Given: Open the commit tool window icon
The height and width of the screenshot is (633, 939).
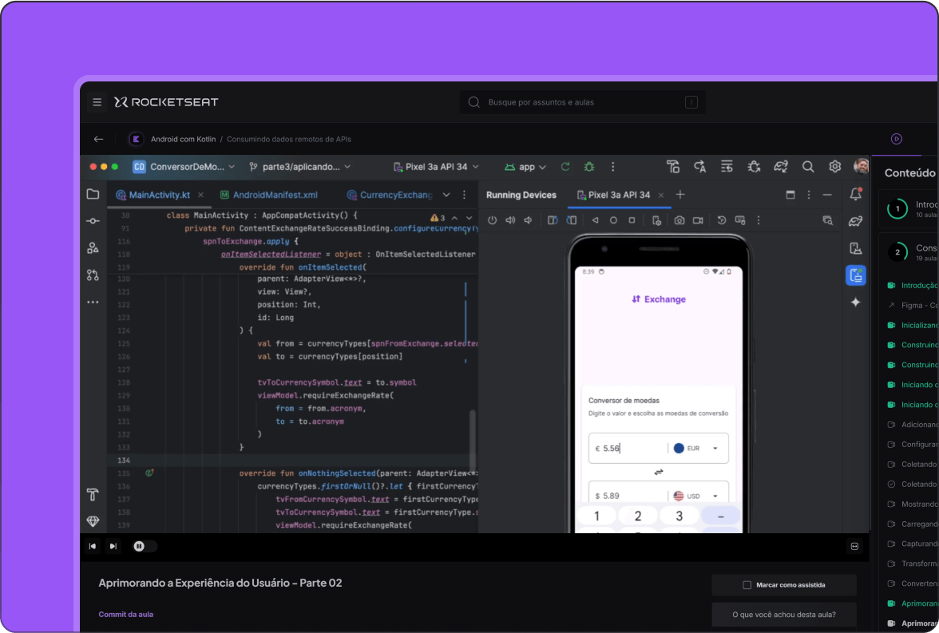Looking at the screenshot, I should [93, 221].
